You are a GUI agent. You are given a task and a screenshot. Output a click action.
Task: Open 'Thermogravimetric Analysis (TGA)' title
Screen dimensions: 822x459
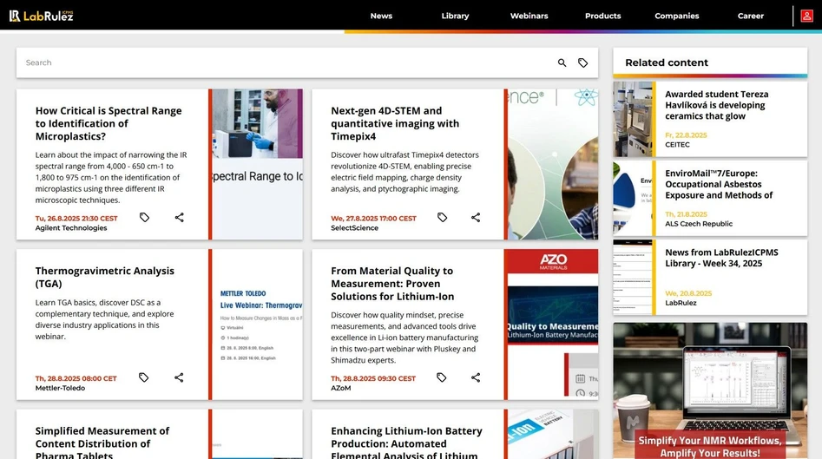[105, 277]
